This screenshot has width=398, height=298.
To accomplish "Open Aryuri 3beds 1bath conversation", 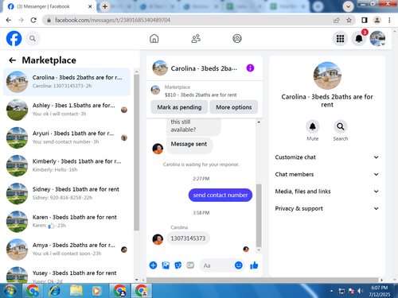I will pyautogui.click(x=67, y=137).
